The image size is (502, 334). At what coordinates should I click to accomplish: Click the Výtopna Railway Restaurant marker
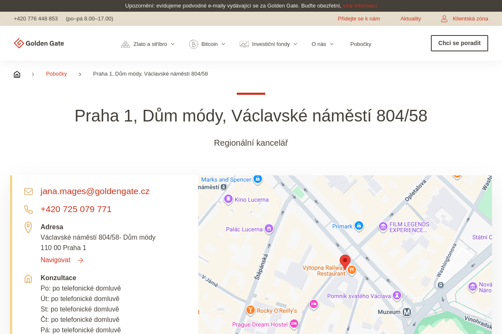(x=352, y=270)
